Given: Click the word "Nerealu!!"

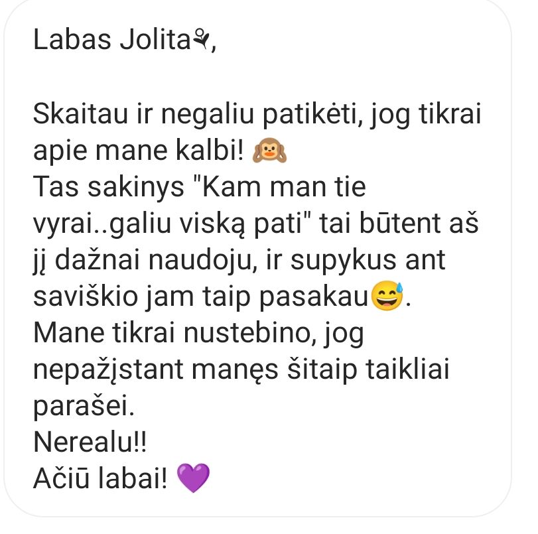Looking at the screenshot, I should tap(90, 442).
